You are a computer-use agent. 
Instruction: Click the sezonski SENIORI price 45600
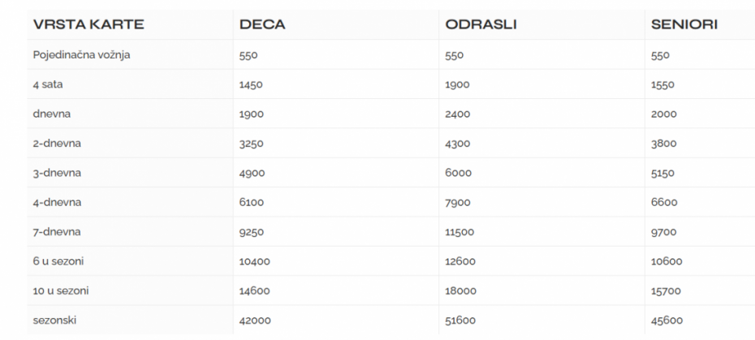coord(667,321)
